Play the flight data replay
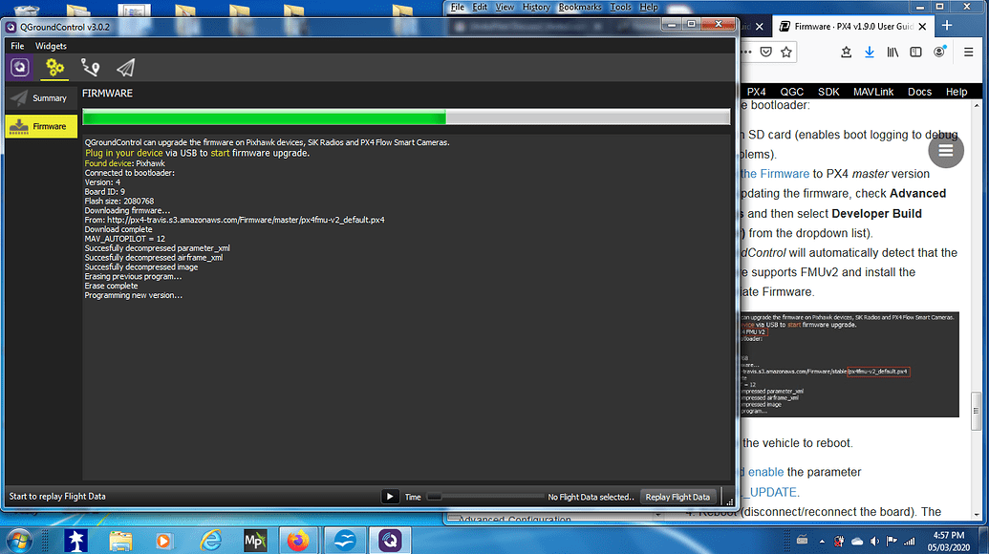 point(390,497)
